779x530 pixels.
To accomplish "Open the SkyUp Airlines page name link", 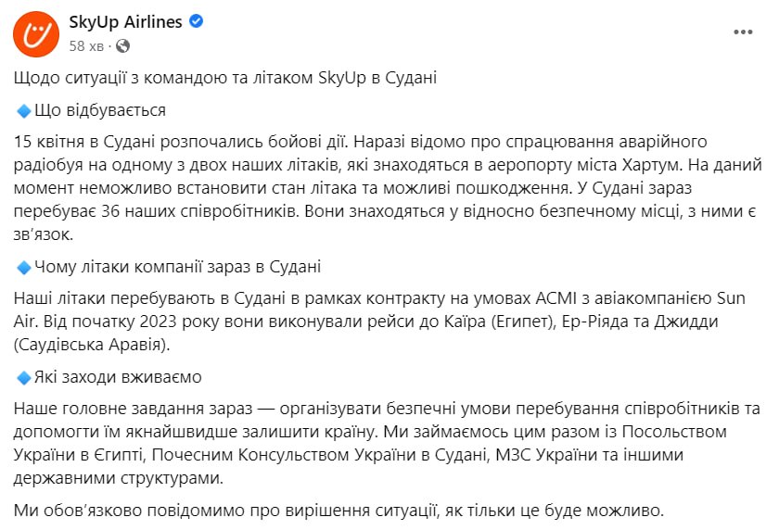I will (x=125, y=22).
